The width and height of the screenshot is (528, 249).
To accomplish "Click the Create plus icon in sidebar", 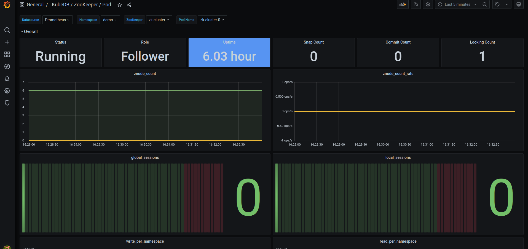I will coord(7,42).
